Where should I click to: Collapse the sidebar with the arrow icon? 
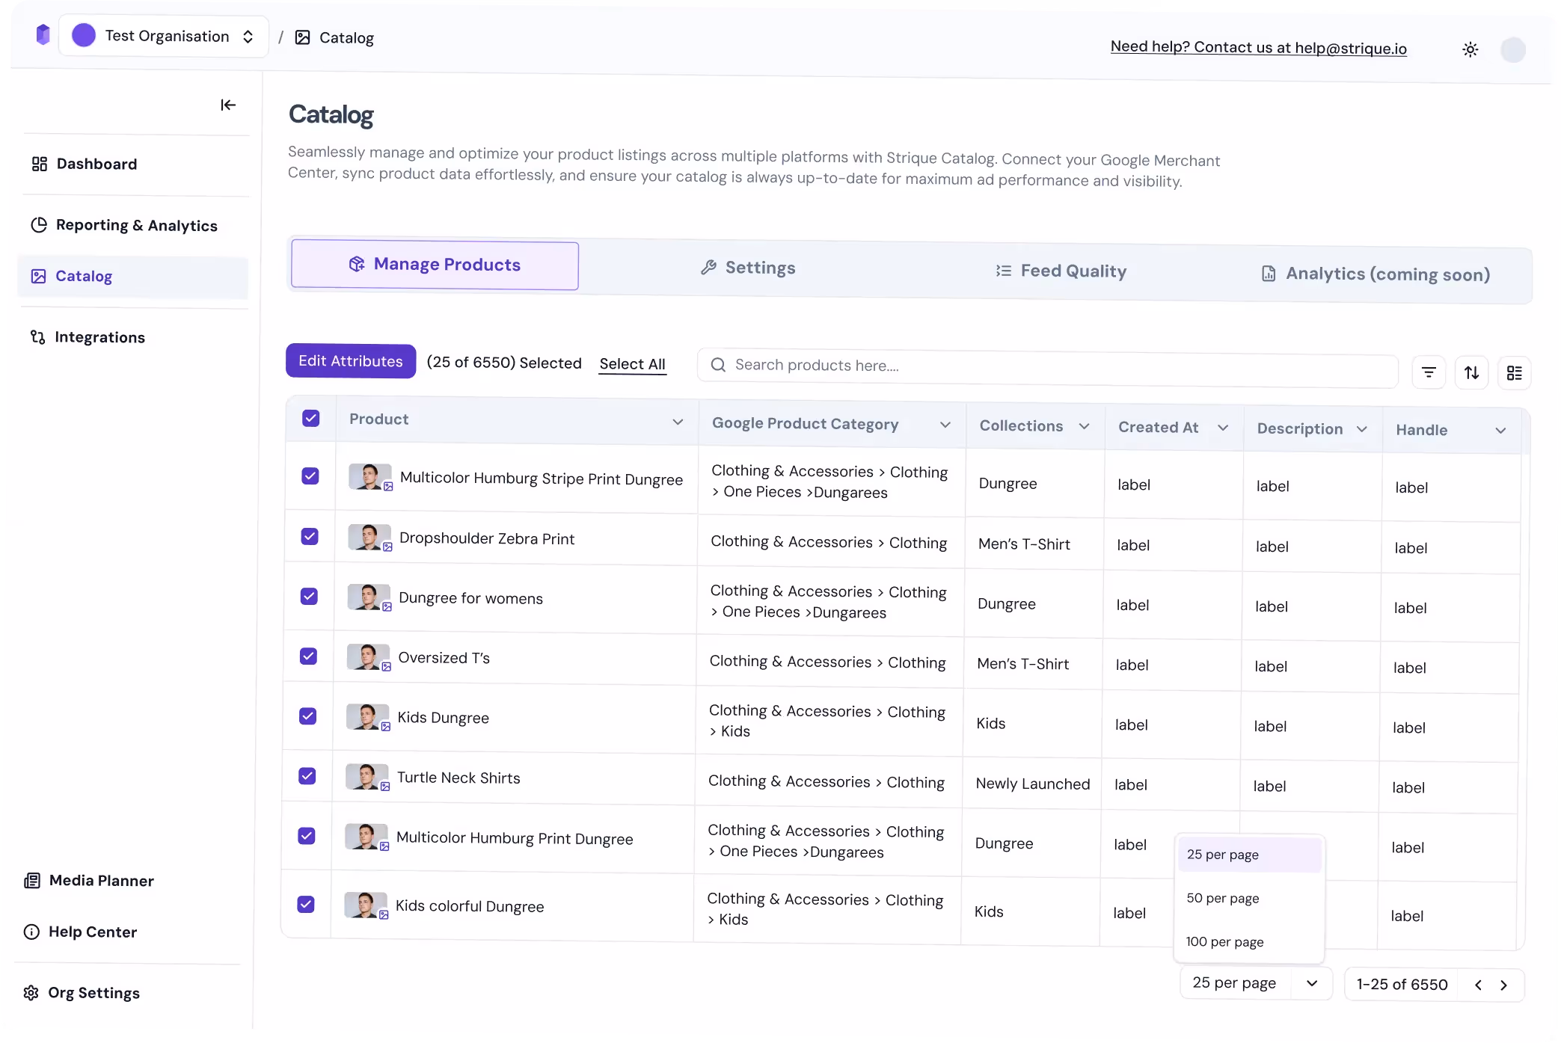coord(228,105)
